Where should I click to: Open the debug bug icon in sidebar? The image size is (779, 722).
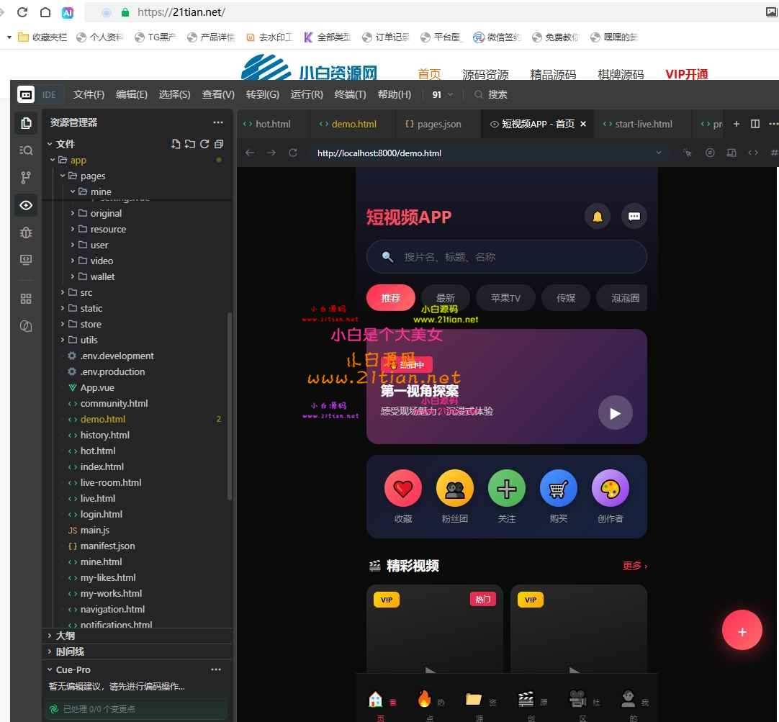[x=26, y=233]
